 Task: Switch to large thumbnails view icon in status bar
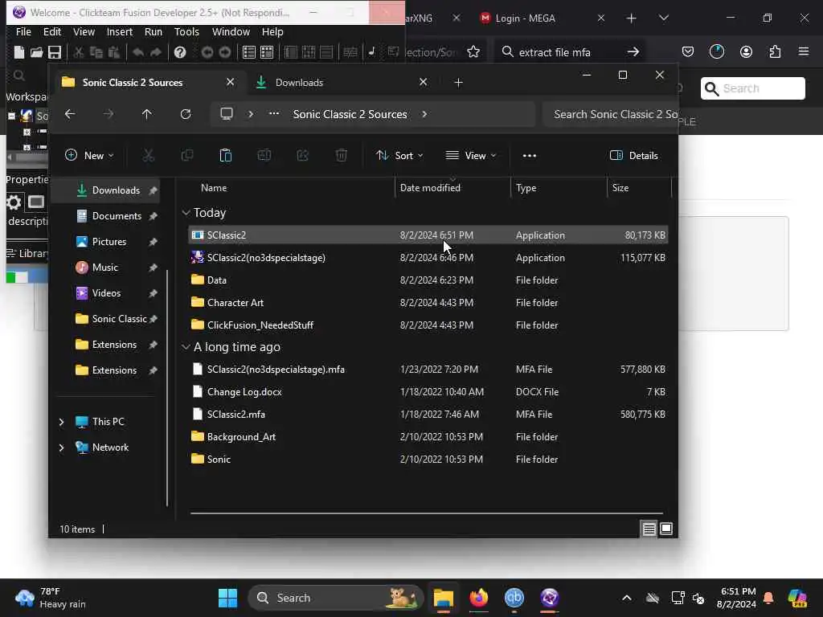pyautogui.click(x=666, y=529)
